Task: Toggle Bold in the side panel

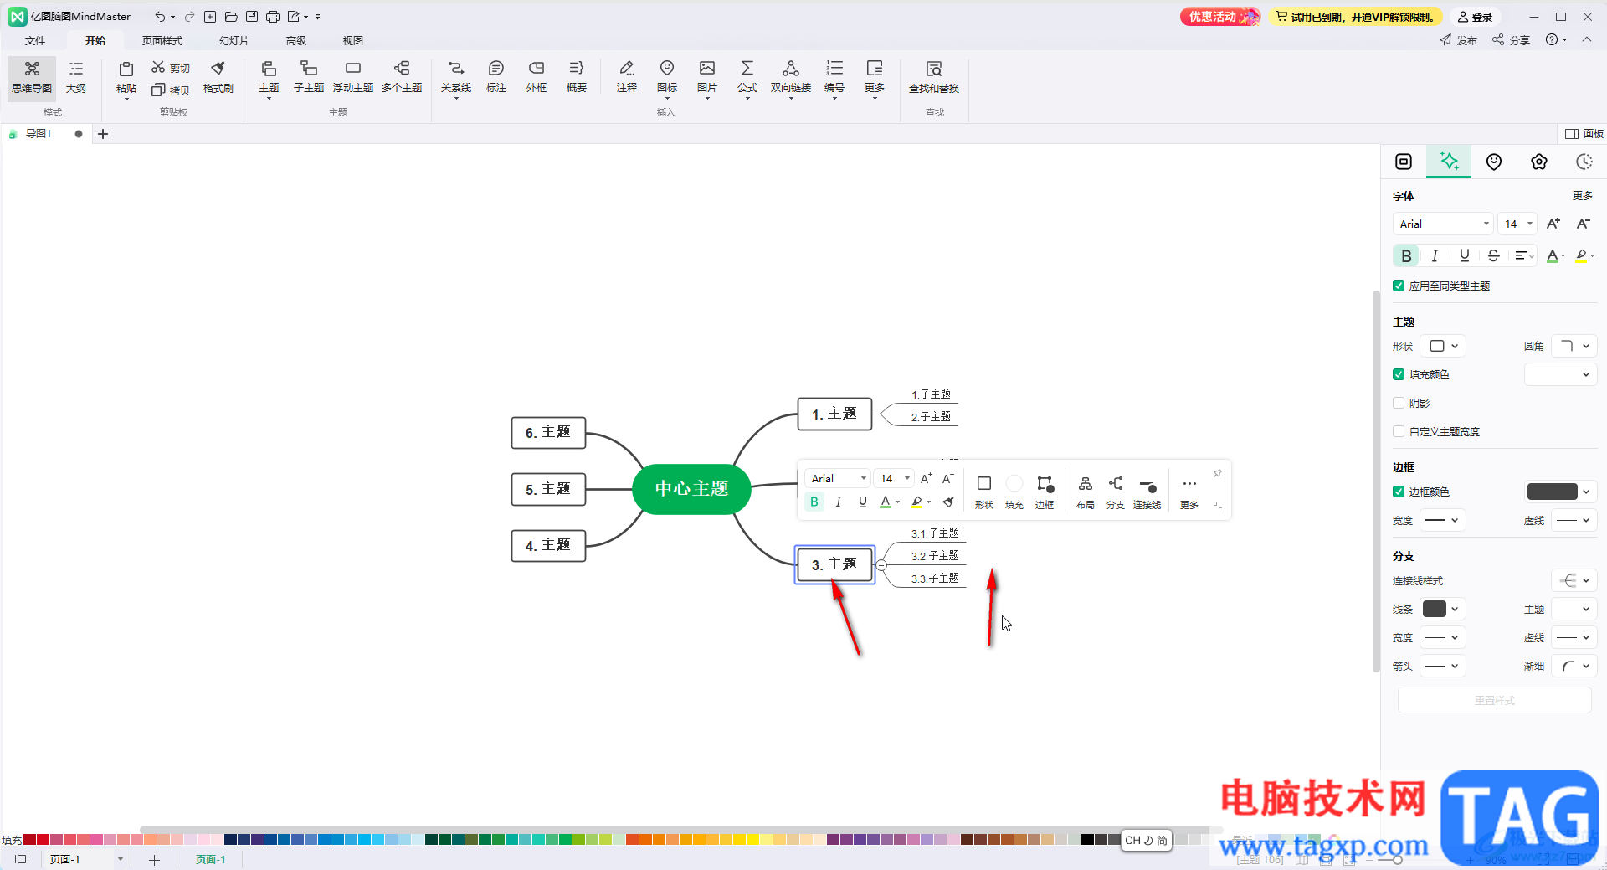Action: [x=1406, y=255]
